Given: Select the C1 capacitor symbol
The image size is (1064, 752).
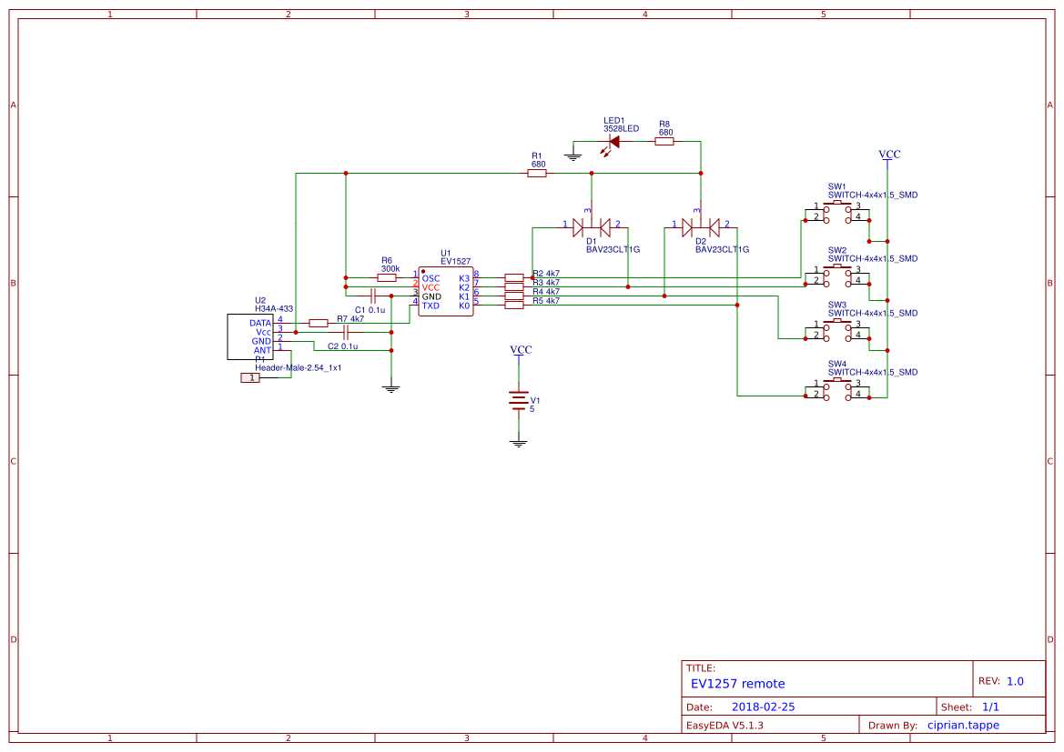Looking at the screenshot, I should tap(372, 296).
